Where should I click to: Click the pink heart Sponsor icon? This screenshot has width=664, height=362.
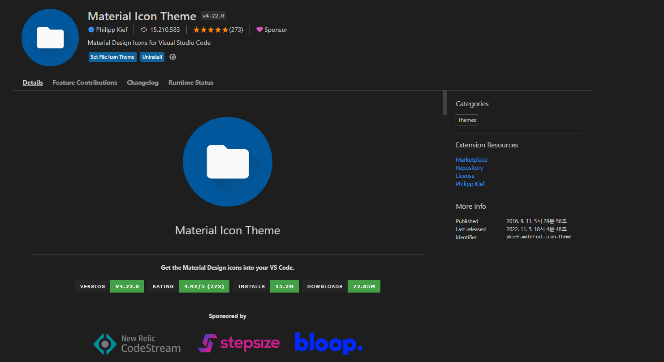259,30
